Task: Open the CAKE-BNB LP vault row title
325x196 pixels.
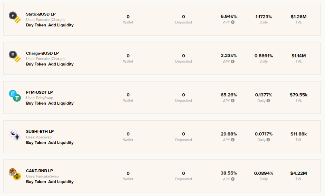Action: 39,171
